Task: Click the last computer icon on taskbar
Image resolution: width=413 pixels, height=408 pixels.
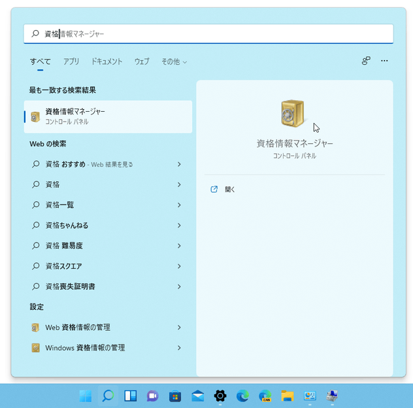Action: (333, 396)
